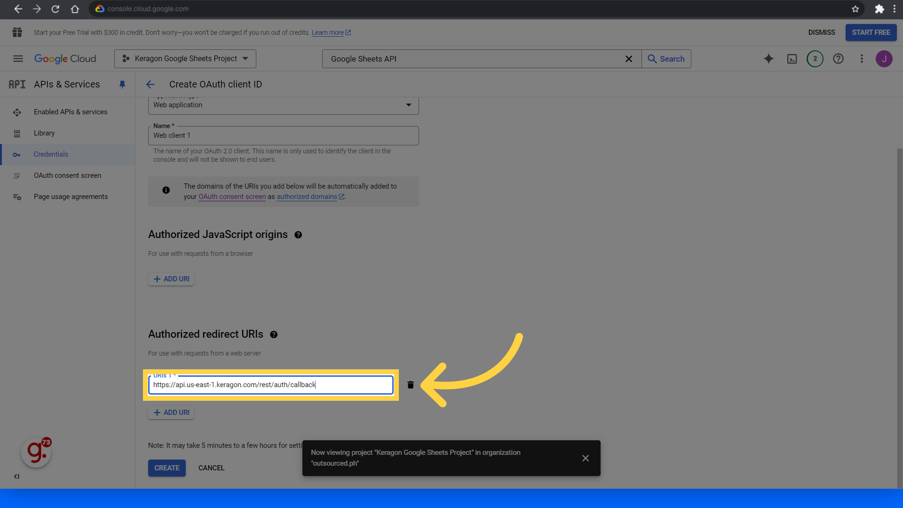
Task: Open the three-dot overflow menu
Action: coord(862,59)
